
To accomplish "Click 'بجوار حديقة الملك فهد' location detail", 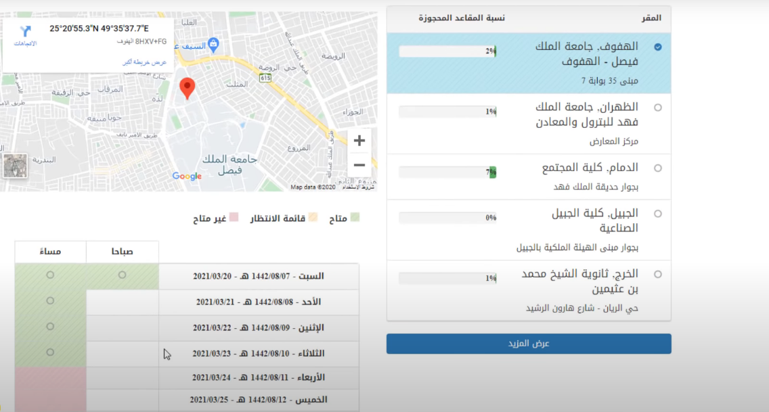I will (596, 187).
